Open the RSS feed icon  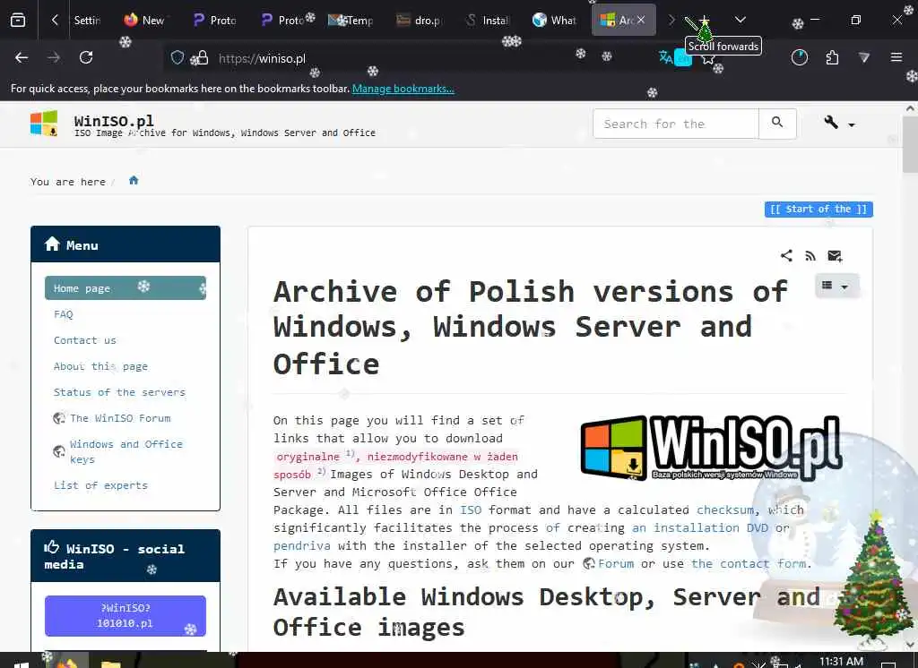tap(810, 255)
